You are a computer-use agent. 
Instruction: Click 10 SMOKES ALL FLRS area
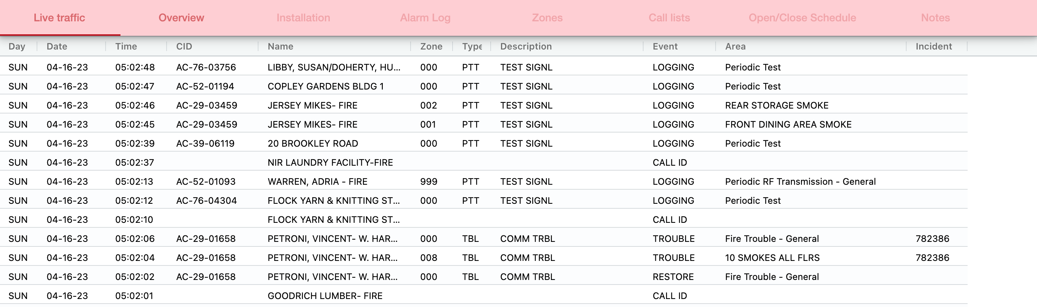tap(772, 257)
